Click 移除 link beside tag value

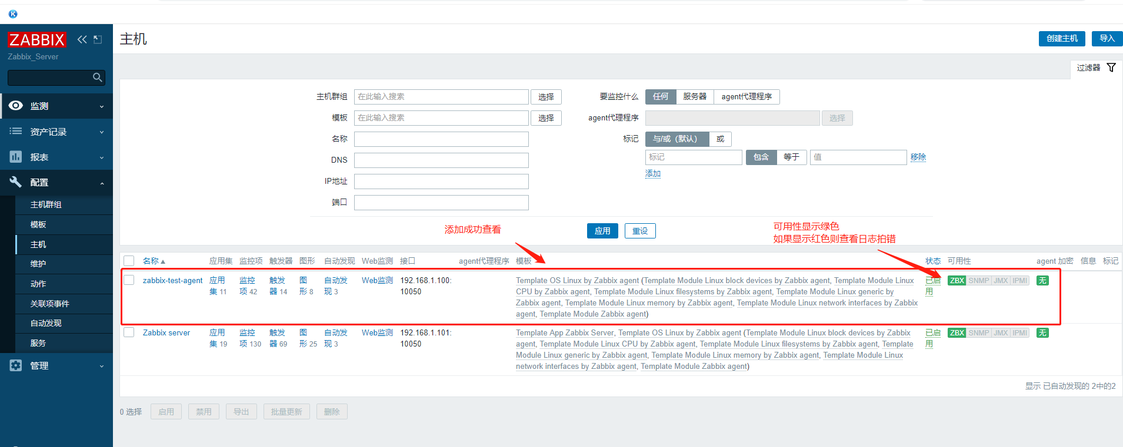click(x=918, y=157)
